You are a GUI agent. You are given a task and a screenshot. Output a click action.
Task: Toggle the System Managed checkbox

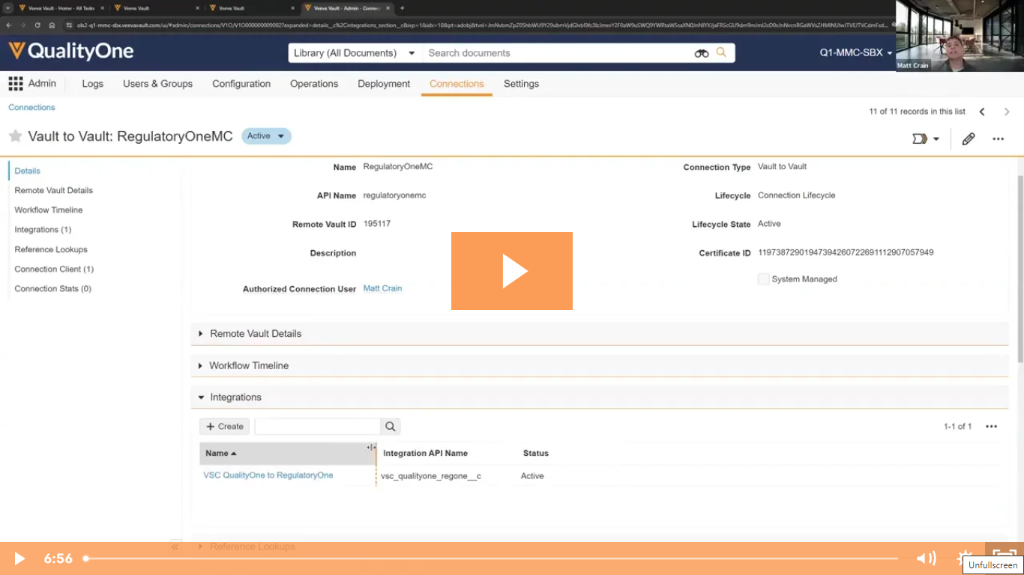763,279
